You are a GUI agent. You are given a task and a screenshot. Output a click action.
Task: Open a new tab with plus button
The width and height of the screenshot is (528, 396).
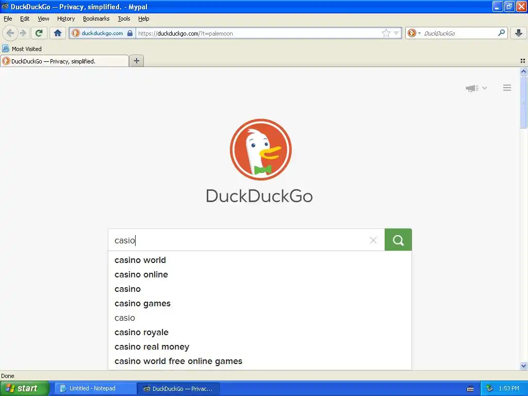137,61
